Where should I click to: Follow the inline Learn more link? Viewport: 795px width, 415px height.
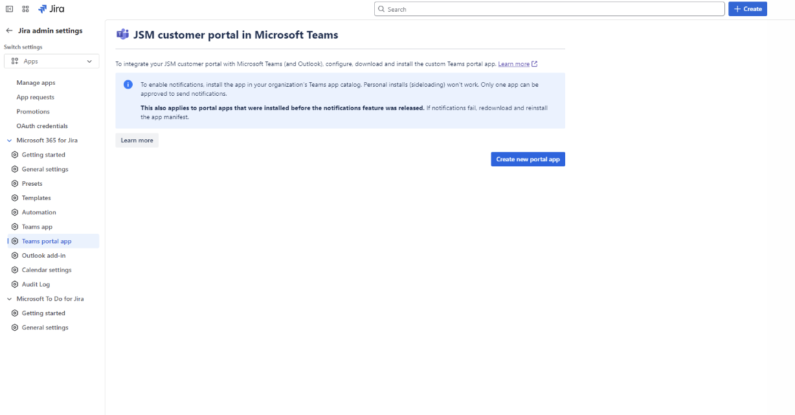tap(513, 64)
